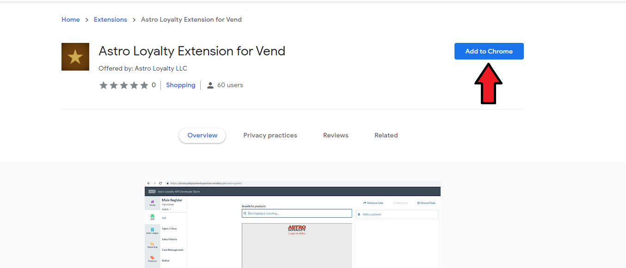Image resolution: width=626 pixels, height=268 pixels.
Task: Go to Home breadcrumb link
Action: click(x=71, y=19)
